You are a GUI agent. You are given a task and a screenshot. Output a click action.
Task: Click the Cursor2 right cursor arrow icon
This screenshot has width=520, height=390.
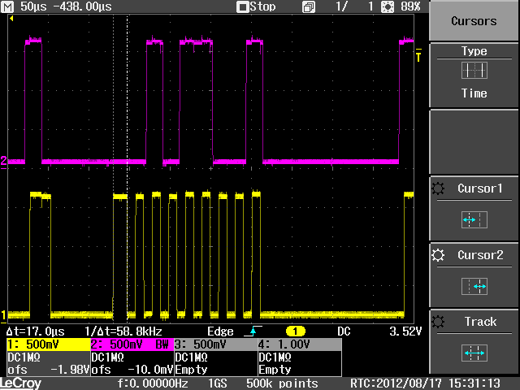click(474, 286)
